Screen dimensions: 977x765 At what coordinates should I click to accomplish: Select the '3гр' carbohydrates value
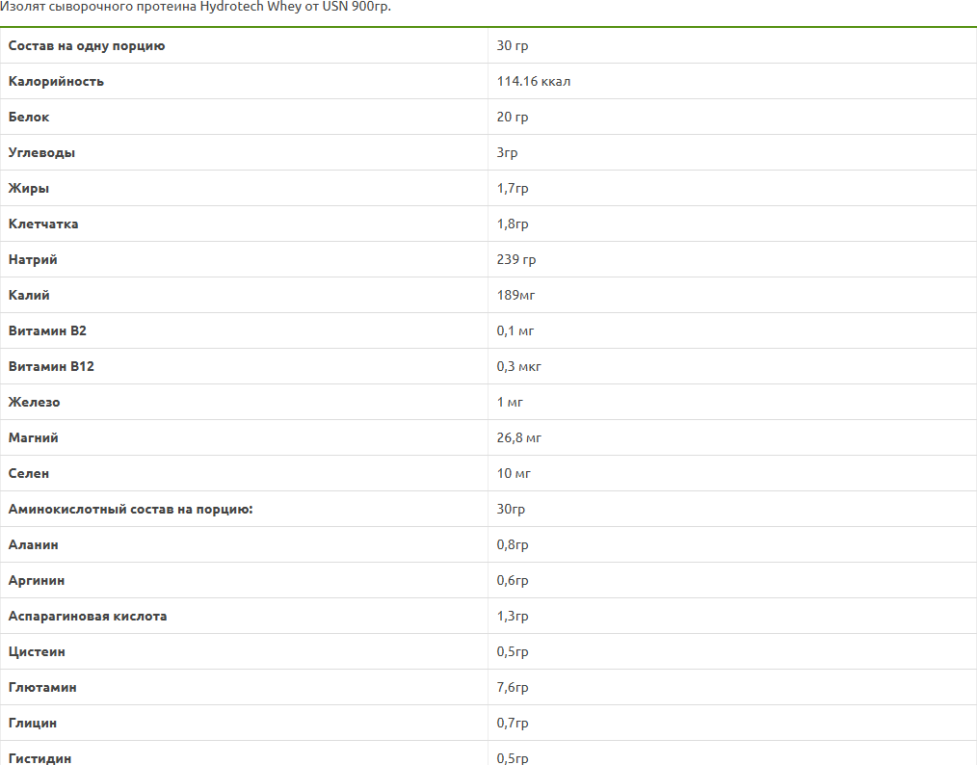(x=507, y=152)
